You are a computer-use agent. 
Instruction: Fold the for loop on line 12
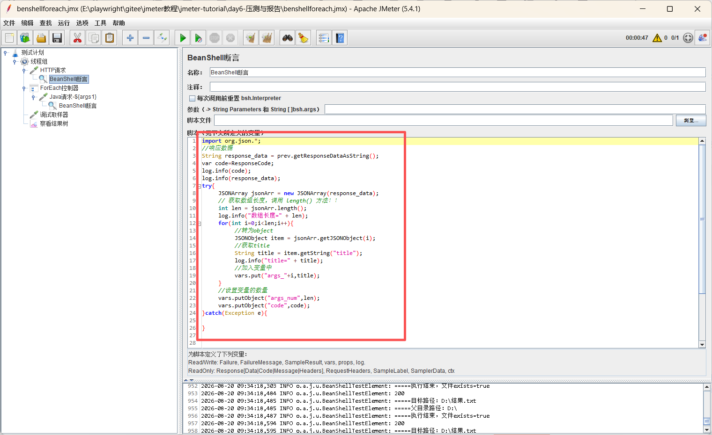[199, 223]
